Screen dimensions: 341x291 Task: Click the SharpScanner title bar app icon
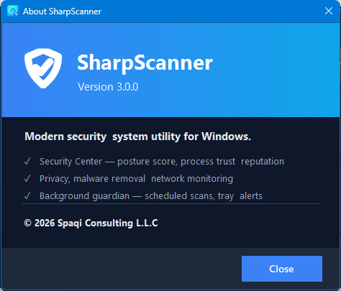[x=12, y=11]
